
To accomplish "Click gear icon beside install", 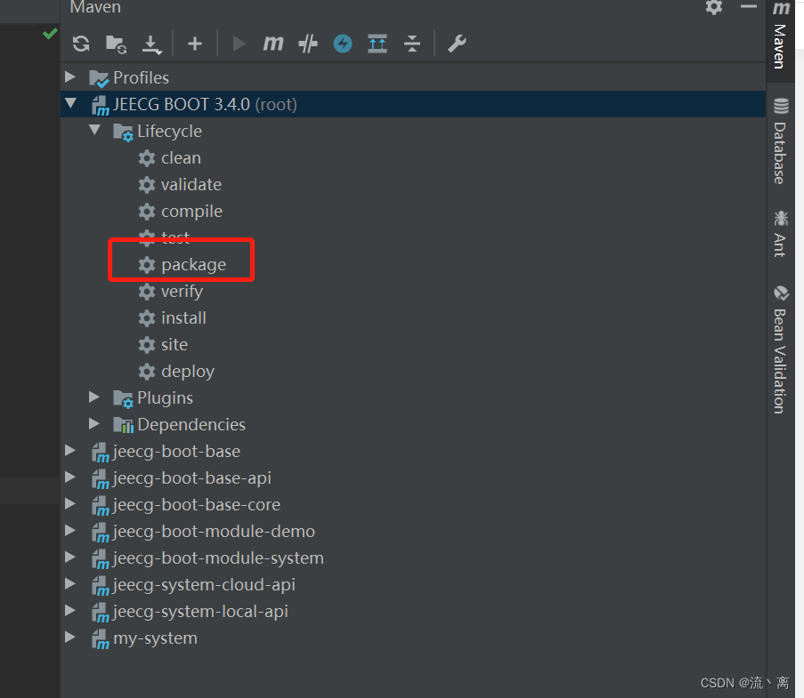I will (x=147, y=318).
